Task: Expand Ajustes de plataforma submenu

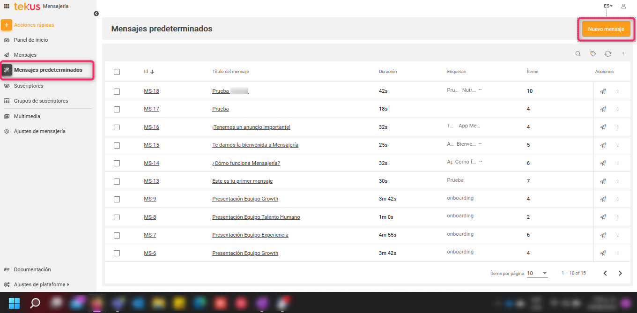Action: click(41, 284)
